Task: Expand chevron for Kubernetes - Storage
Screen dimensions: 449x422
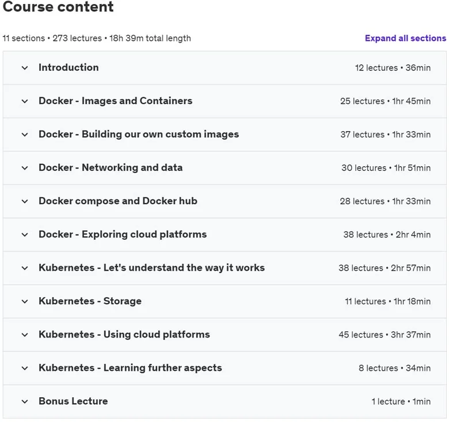Action: [x=25, y=302]
